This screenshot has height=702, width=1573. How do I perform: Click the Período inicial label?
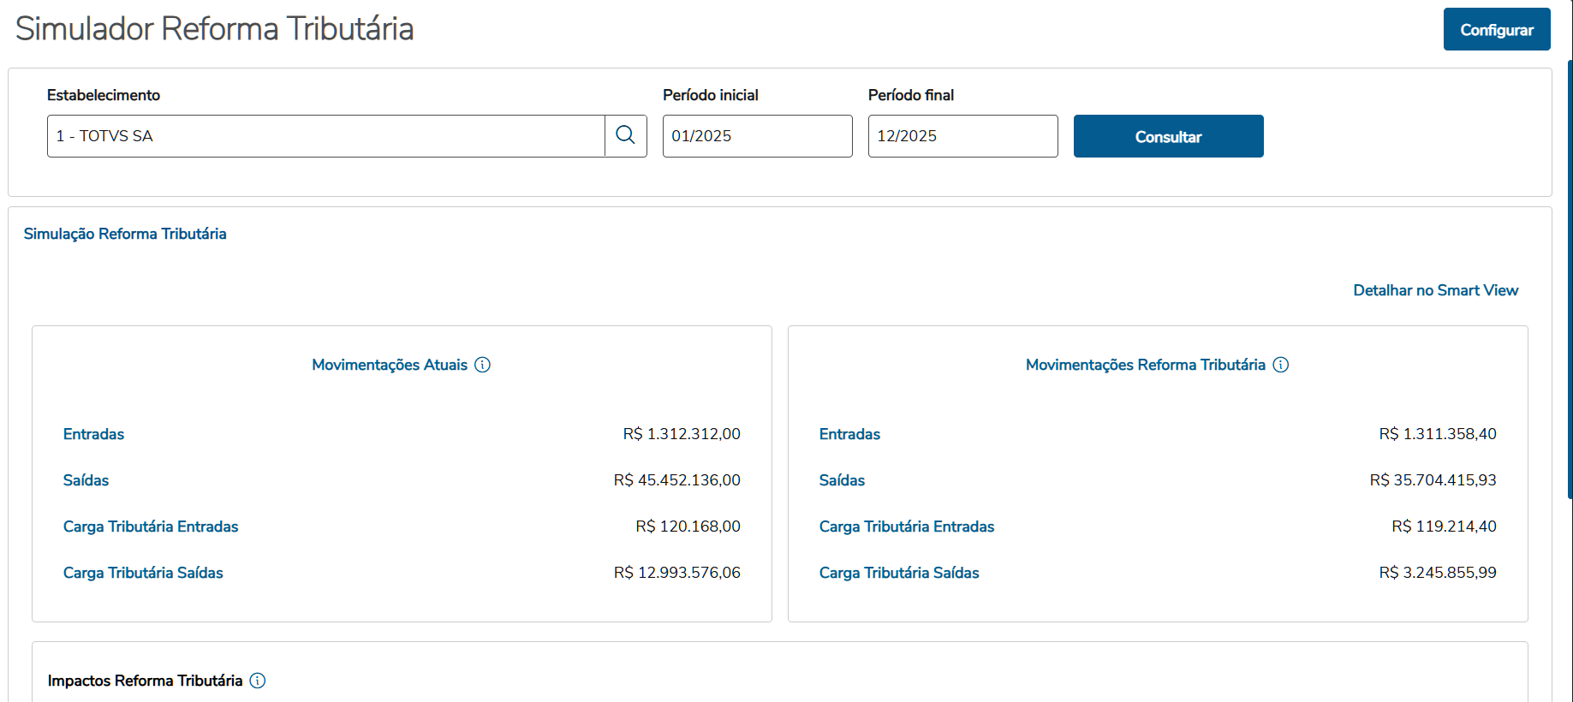tap(711, 95)
